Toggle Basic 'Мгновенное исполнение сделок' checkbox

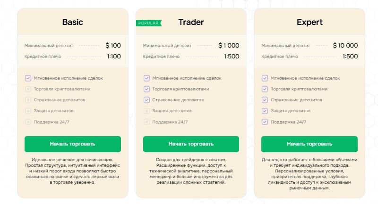pos(28,78)
